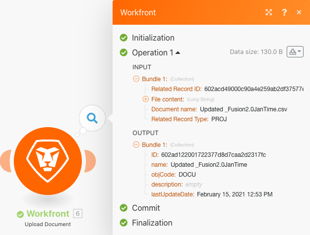Select the Finalization step label
This screenshot has width=310, height=235.
pos(152,223)
